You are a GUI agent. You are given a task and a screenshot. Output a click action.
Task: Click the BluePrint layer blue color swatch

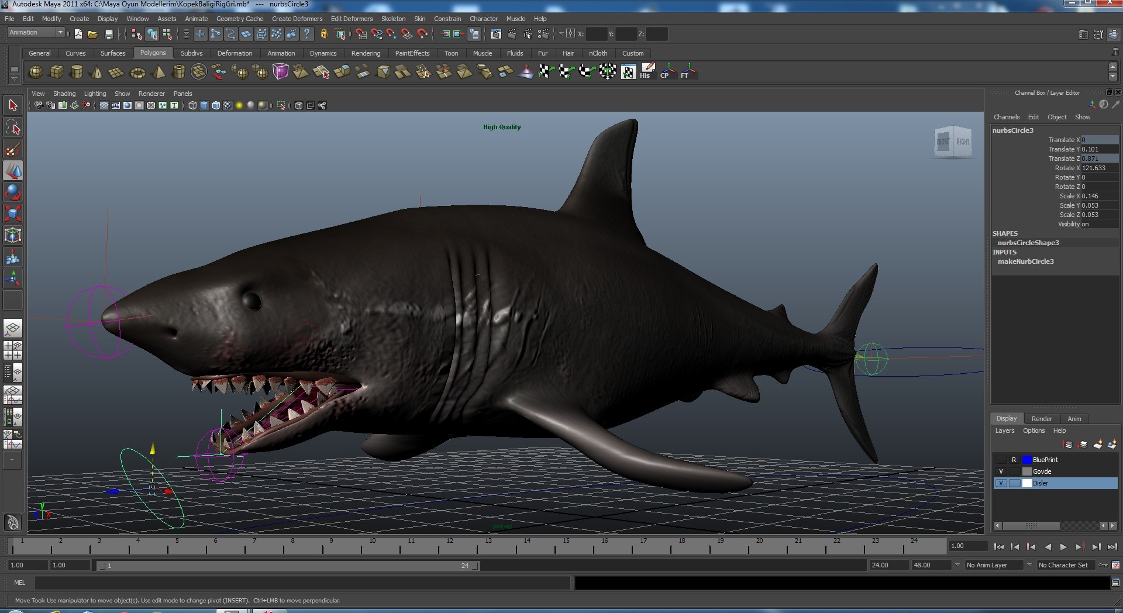click(x=1026, y=460)
